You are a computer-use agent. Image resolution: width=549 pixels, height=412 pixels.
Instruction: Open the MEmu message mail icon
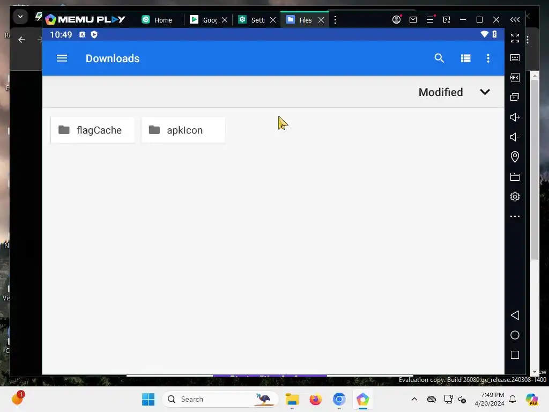point(413,20)
